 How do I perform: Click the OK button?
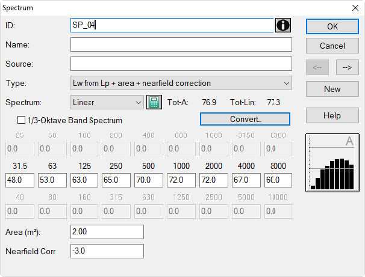click(332, 26)
